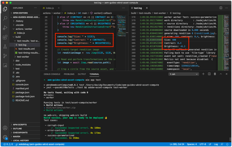Add a new terminal with plus icon
The height and width of the screenshot is (147, 232).
[203, 74]
